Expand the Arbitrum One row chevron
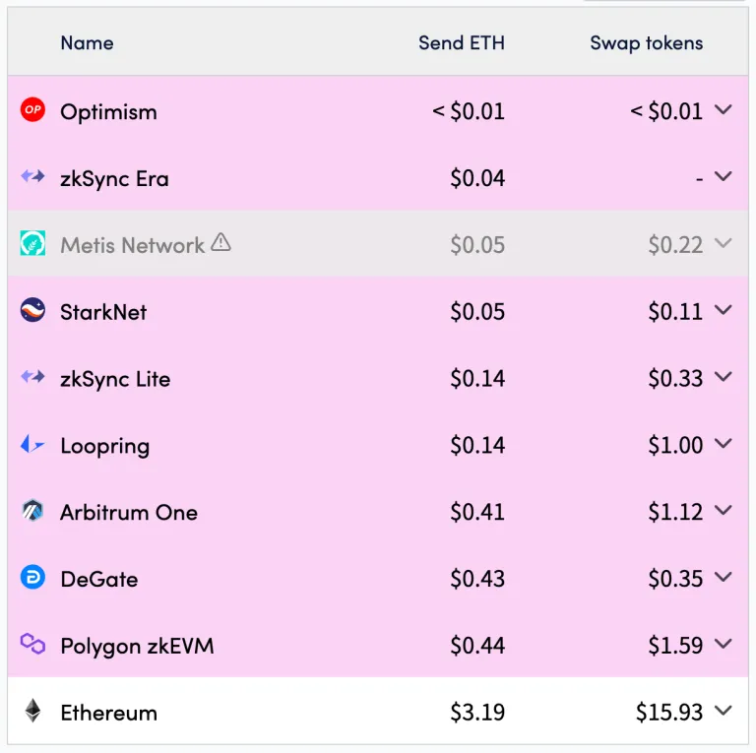The height and width of the screenshot is (753, 756). pyautogui.click(x=724, y=511)
